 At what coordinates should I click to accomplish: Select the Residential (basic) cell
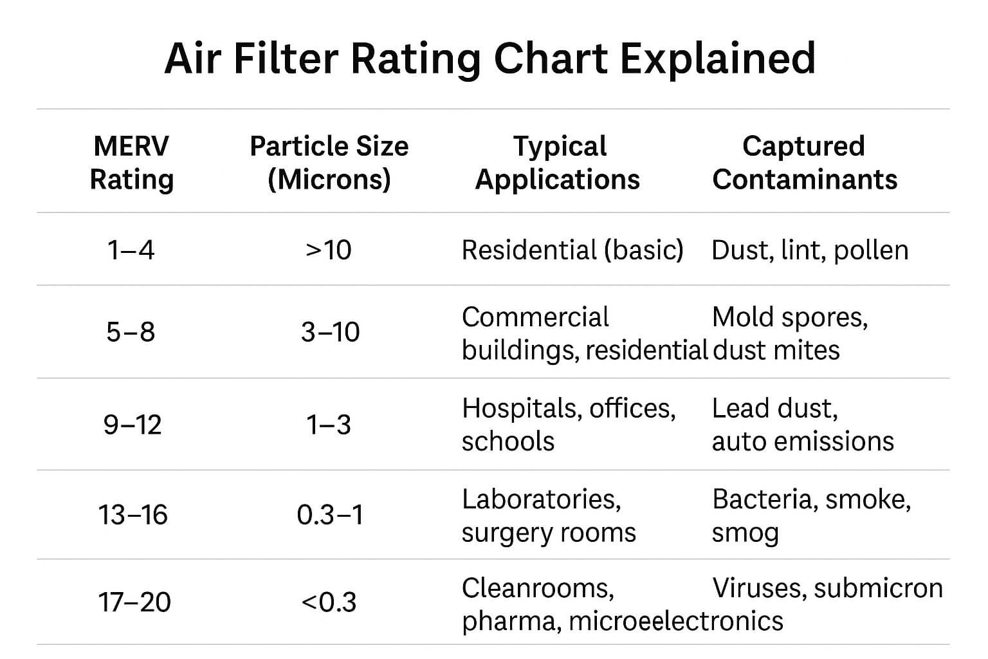pyautogui.click(x=572, y=250)
